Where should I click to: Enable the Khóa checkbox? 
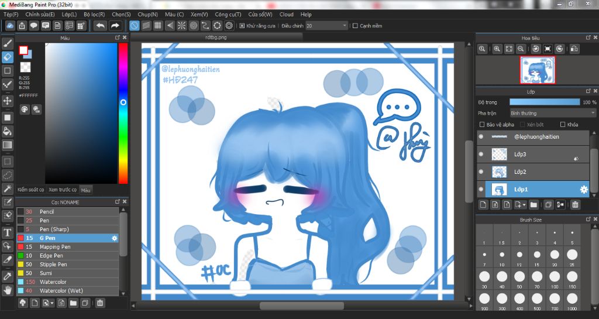[x=562, y=125]
